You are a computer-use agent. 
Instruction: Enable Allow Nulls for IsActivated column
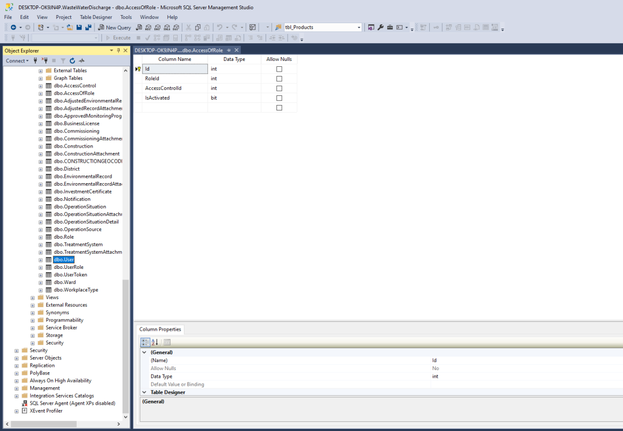279,98
